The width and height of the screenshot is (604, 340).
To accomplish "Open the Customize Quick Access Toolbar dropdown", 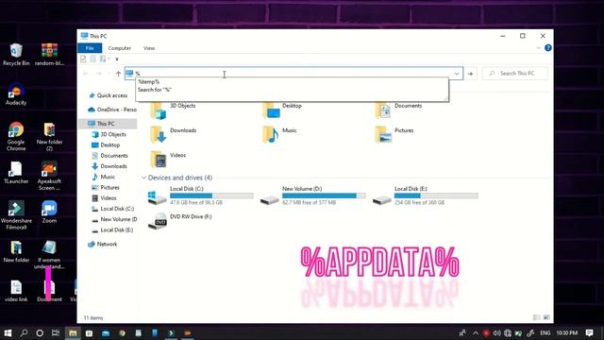I will [x=117, y=59].
